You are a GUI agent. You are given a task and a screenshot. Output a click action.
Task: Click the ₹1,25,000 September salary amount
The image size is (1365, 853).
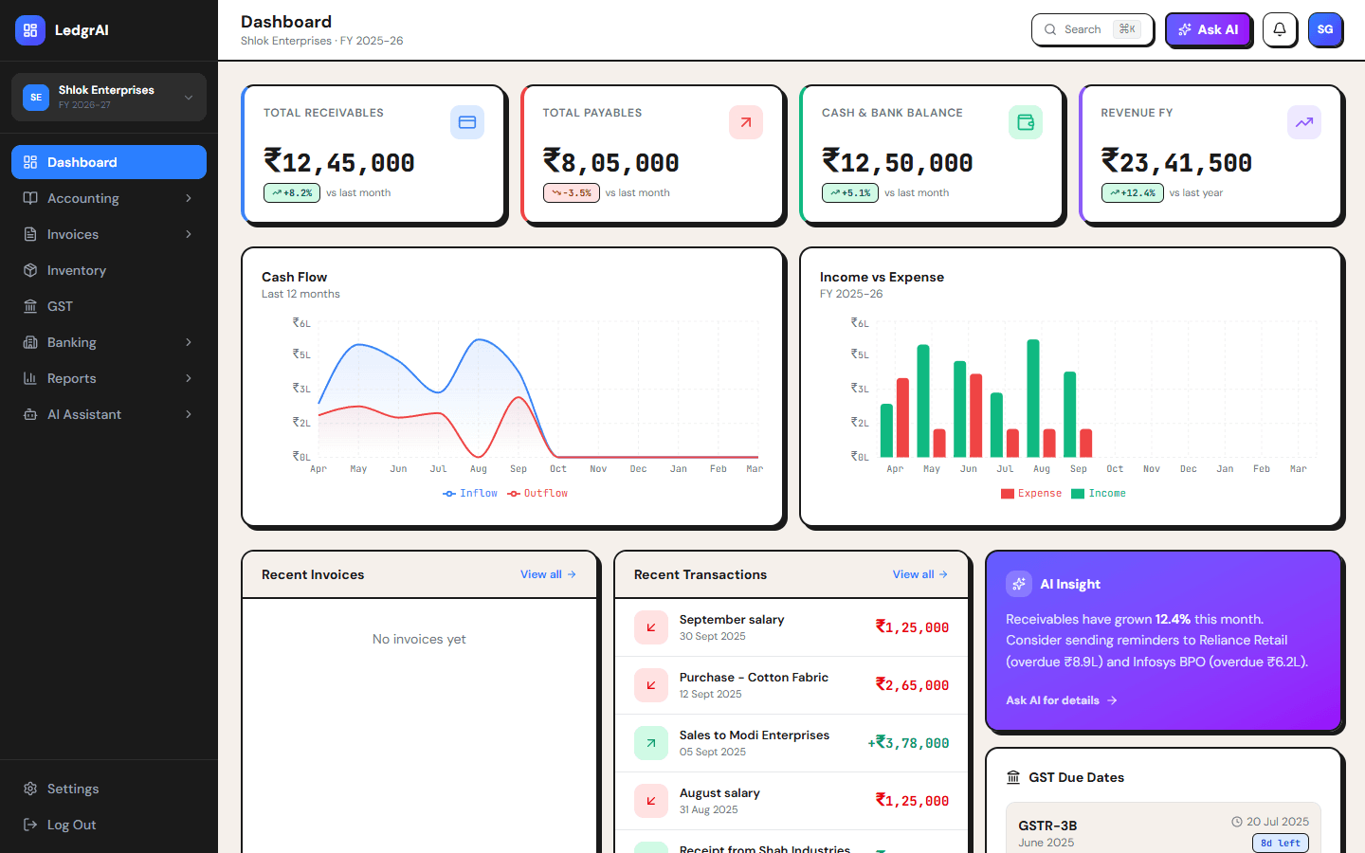point(912,627)
